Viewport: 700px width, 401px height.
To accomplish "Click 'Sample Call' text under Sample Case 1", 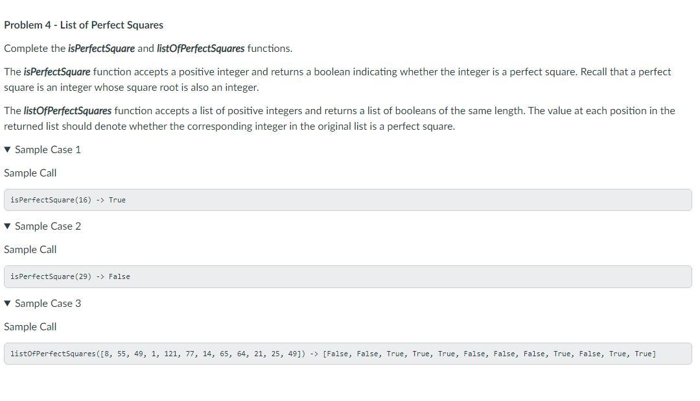I will 30,173.
